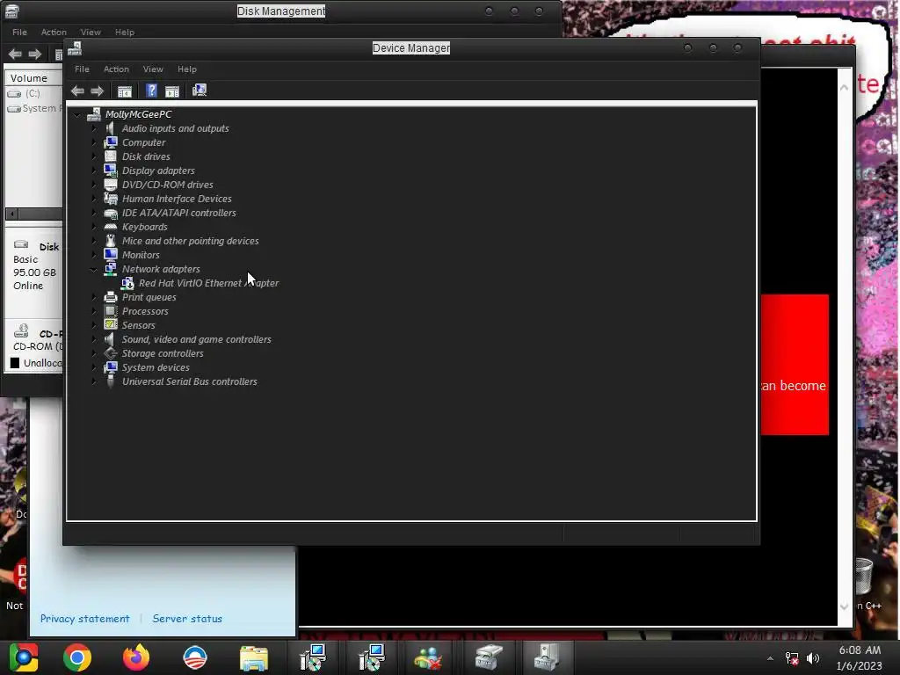900x675 pixels.
Task: Open the View menu in Device Manager
Action: pyautogui.click(x=153, y=69)
